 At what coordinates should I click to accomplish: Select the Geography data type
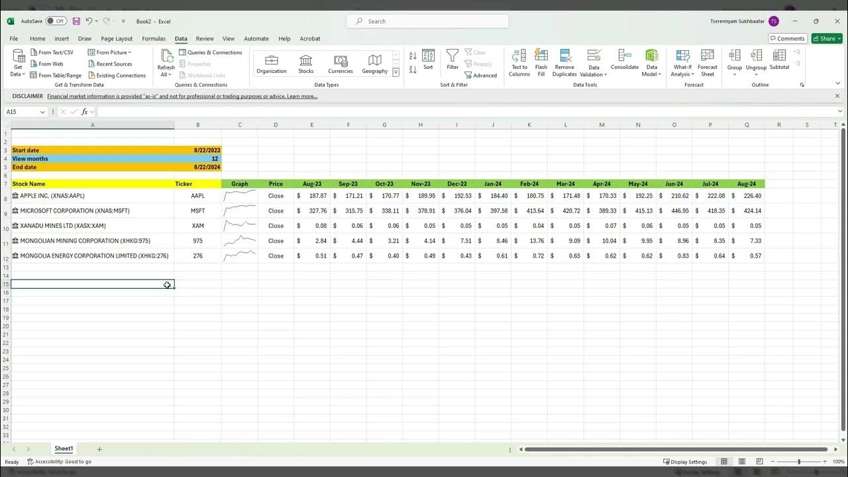pos(375,64)
